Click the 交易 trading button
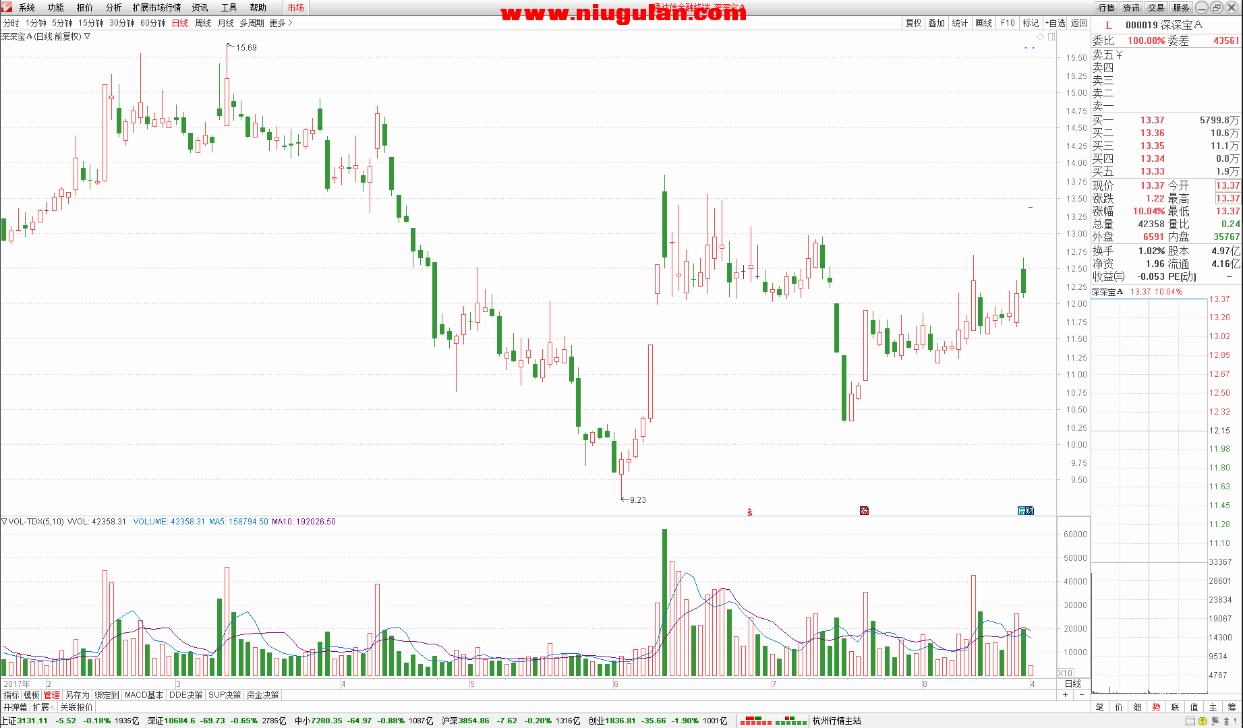This screenshot has width=1243, height=728. coord(1156,7)
